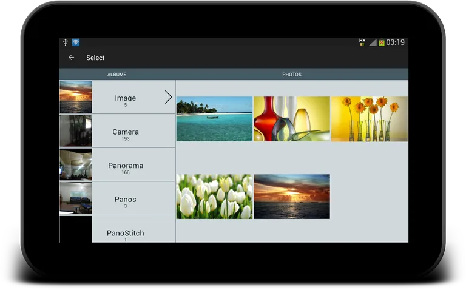This screenshot has height=290, width=466.
Task: Switch to the ALBUMS tab header
Action: [116, 75]
